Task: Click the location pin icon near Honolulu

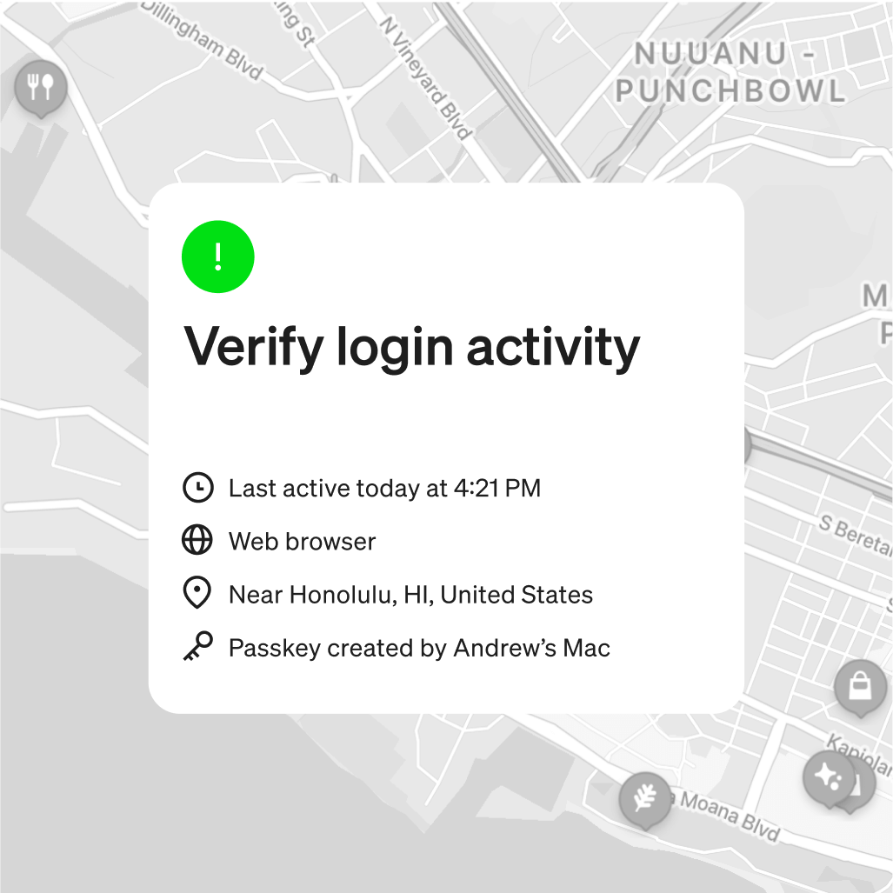Action: (197, 592)
